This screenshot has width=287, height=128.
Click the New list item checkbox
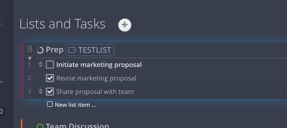click(x=50, y=104)
